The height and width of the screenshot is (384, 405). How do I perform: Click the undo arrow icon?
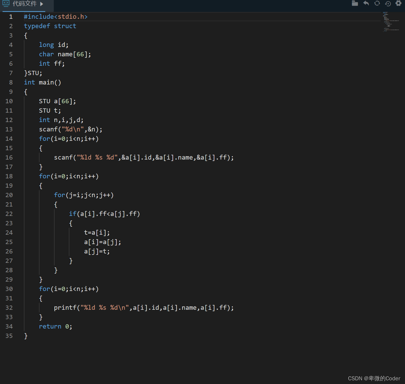pos(366,3)
